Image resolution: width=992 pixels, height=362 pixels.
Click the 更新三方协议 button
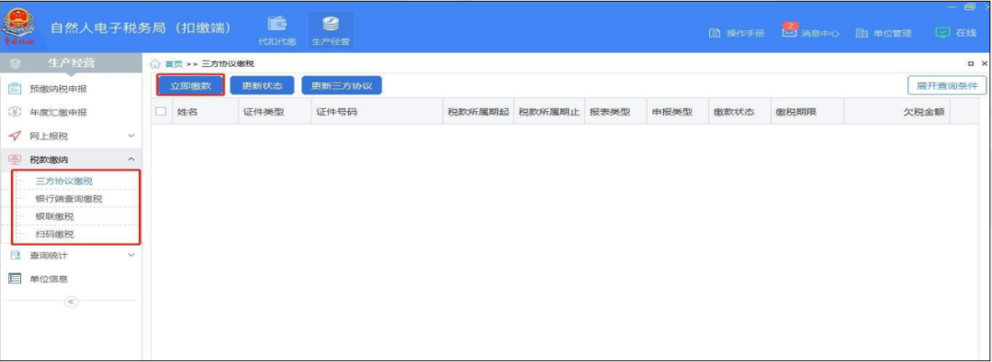(x=342, y=85)
